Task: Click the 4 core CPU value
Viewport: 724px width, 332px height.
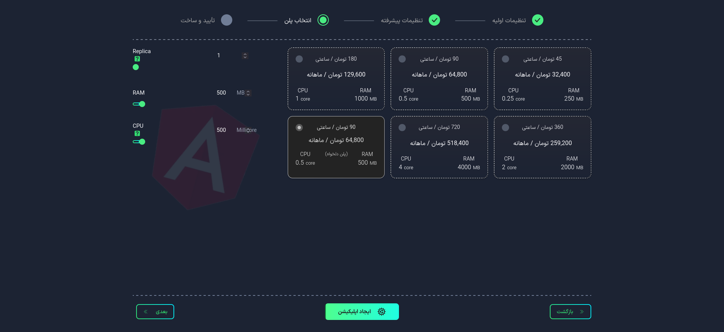Action: pos(406,167)
